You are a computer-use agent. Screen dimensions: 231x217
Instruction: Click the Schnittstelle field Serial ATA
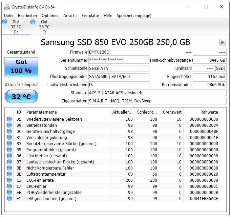point(119,68)
